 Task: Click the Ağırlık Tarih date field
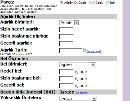click(x=71, y=51)
